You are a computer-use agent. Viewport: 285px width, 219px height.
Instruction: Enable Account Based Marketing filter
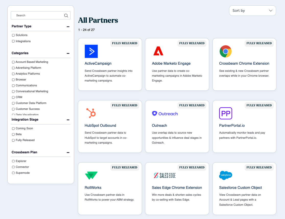(x=13, y=62)
